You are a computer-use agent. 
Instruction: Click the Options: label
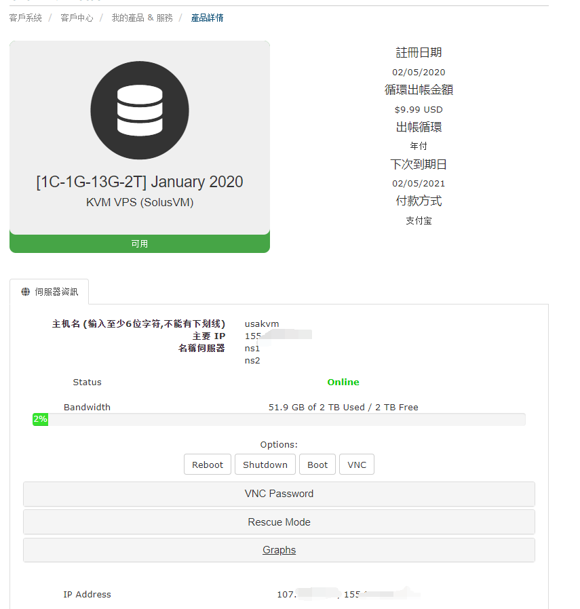point(279,444)
